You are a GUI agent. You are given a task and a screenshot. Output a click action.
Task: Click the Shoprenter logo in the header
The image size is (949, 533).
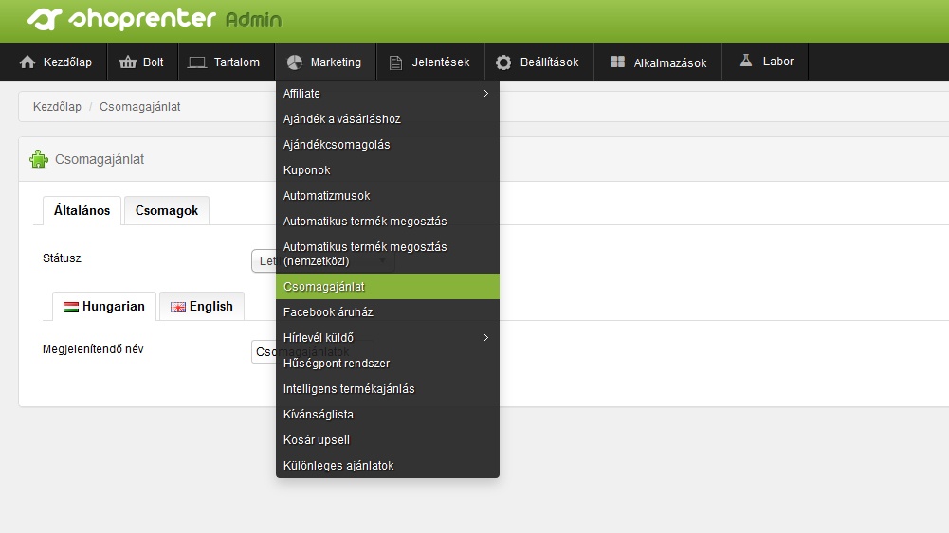(x=121, y=19)
